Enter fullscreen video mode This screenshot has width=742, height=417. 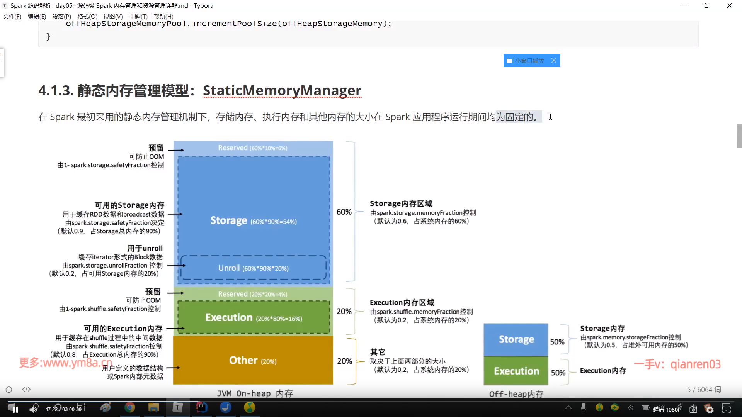pos(727,409)
